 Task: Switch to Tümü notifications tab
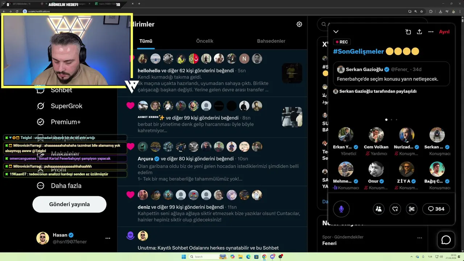(146, 41)
